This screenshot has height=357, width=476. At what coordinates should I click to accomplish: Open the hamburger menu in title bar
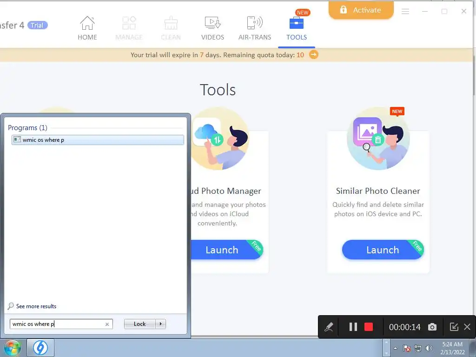point(405,11)
